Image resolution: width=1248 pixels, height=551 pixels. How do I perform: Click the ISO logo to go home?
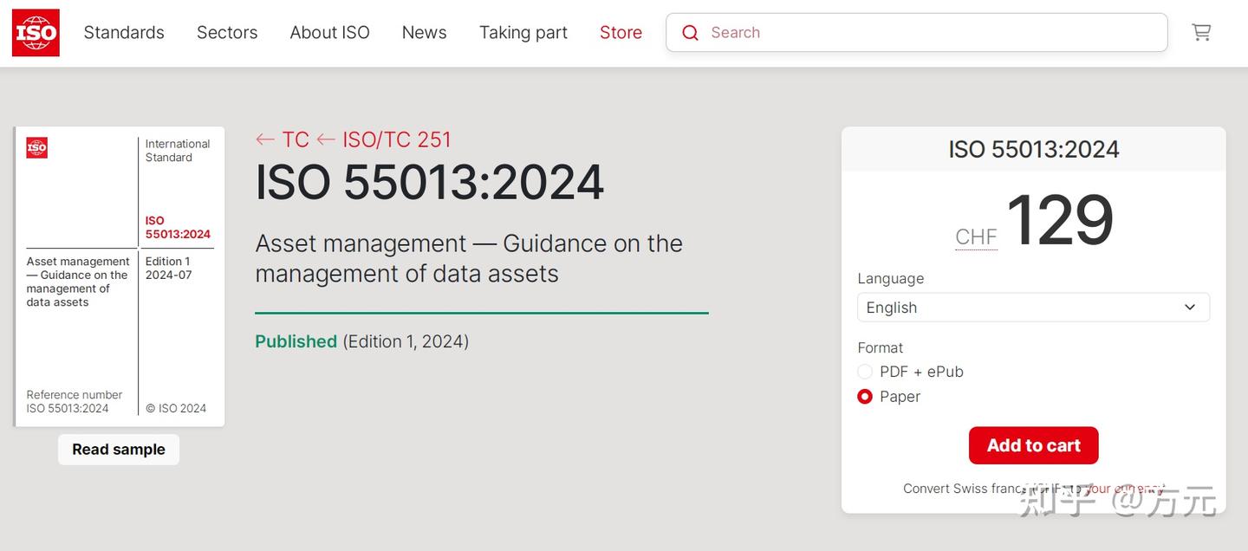point(35,32)
